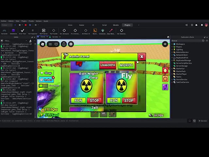The height and width of the screenshot is (157, 209).
Task: Expand the Players node
Action: point(172,47)
